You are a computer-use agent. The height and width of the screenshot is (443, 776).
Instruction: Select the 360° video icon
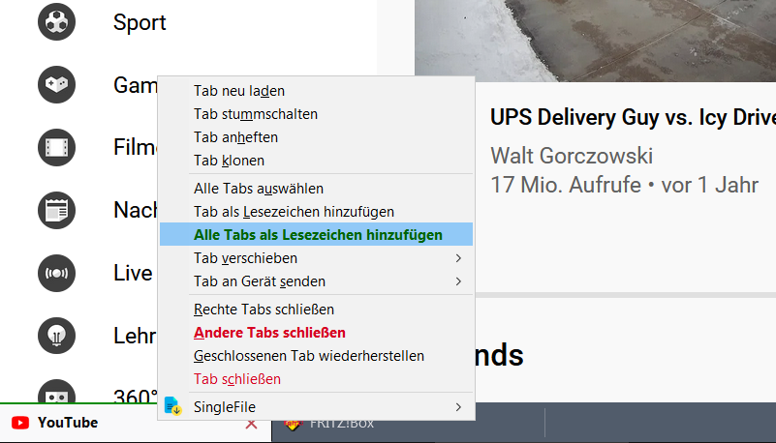click(56, 395)
